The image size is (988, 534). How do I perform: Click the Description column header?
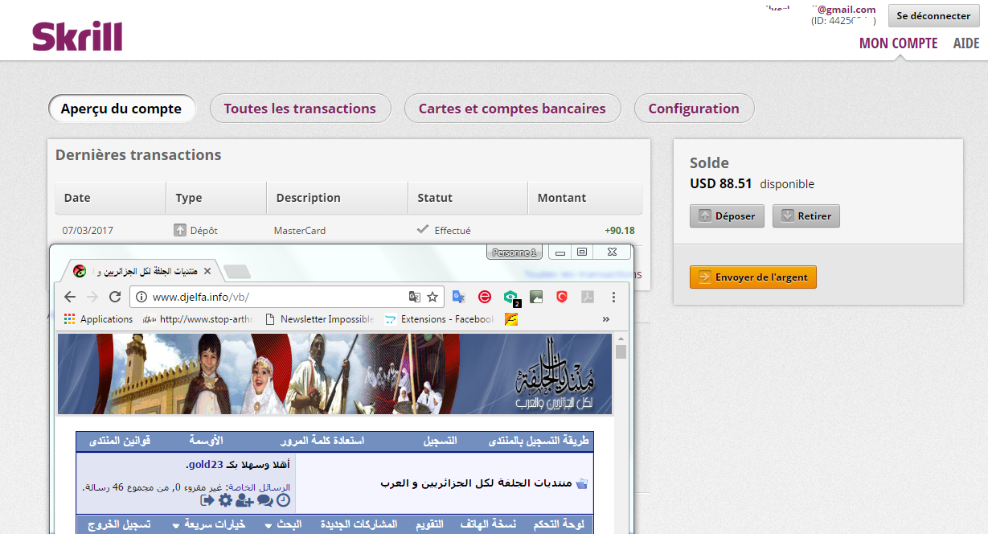coord(338,198)
